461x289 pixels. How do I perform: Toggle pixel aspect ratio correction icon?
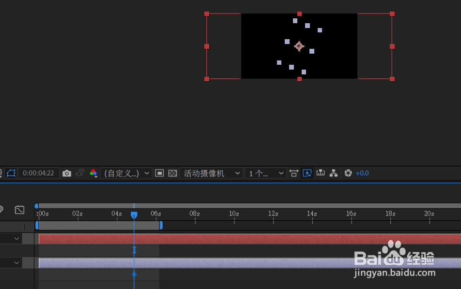tap(294, 173)
